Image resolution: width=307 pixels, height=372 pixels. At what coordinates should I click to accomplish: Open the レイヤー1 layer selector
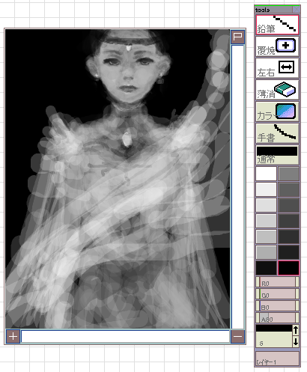[277, 359]
